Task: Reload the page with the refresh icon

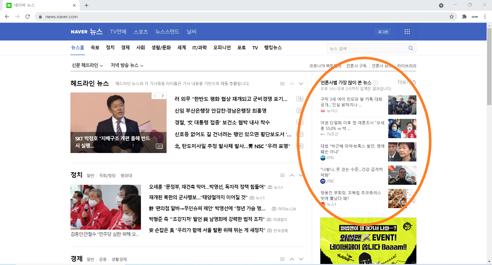Action: point(28,17)
